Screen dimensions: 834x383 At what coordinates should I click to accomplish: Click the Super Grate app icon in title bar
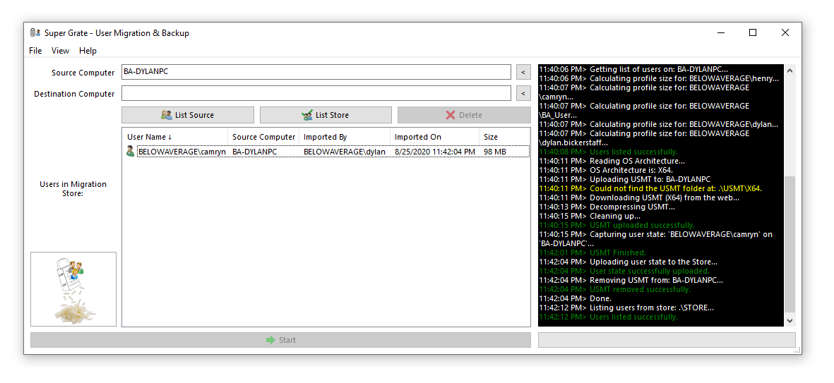[x=35, y=33]
